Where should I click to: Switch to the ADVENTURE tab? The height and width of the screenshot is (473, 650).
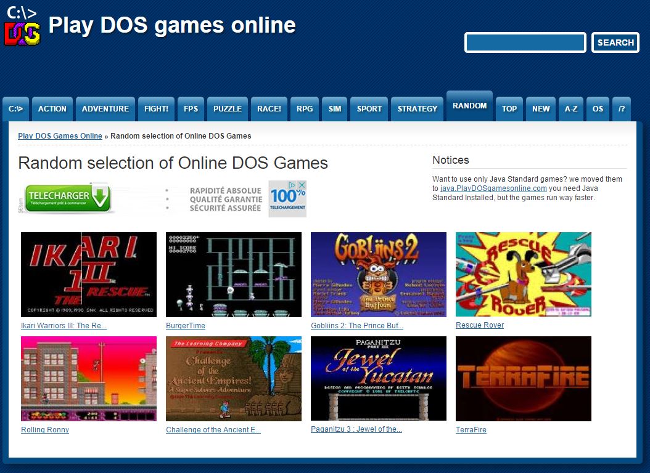(105, 109)
